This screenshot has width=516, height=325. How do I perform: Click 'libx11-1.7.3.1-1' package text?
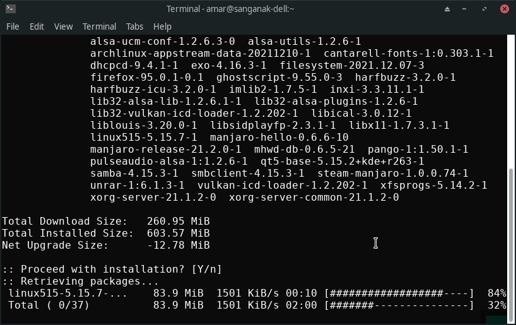[399, 126]
